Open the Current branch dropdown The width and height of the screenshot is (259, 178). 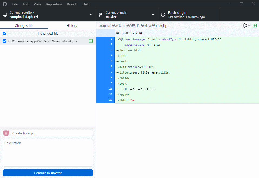[x=153, y=14]
